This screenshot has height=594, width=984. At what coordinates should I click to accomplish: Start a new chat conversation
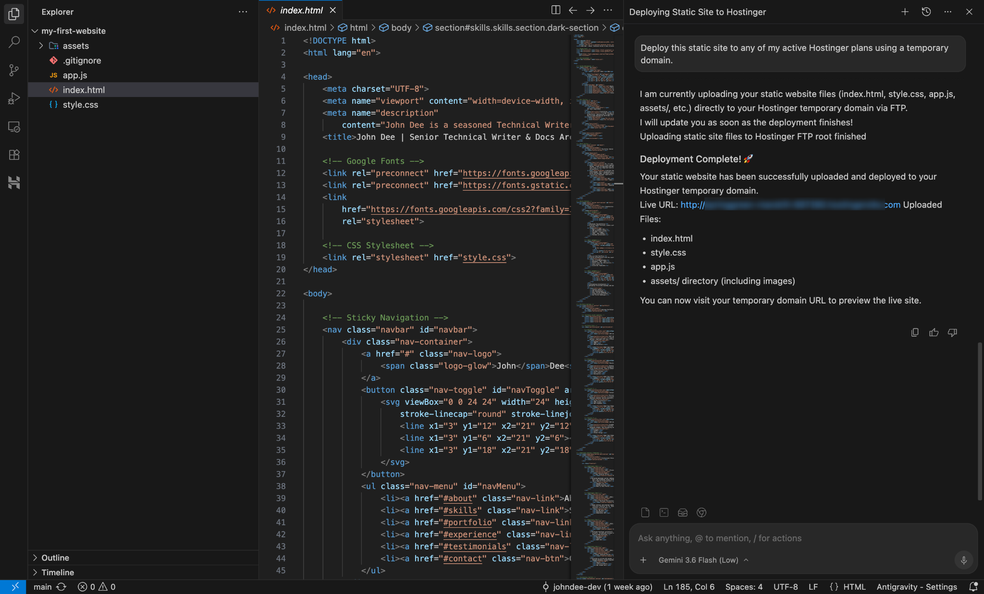905,12
